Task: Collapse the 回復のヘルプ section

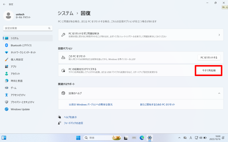Action: click(x=219, y=93)
